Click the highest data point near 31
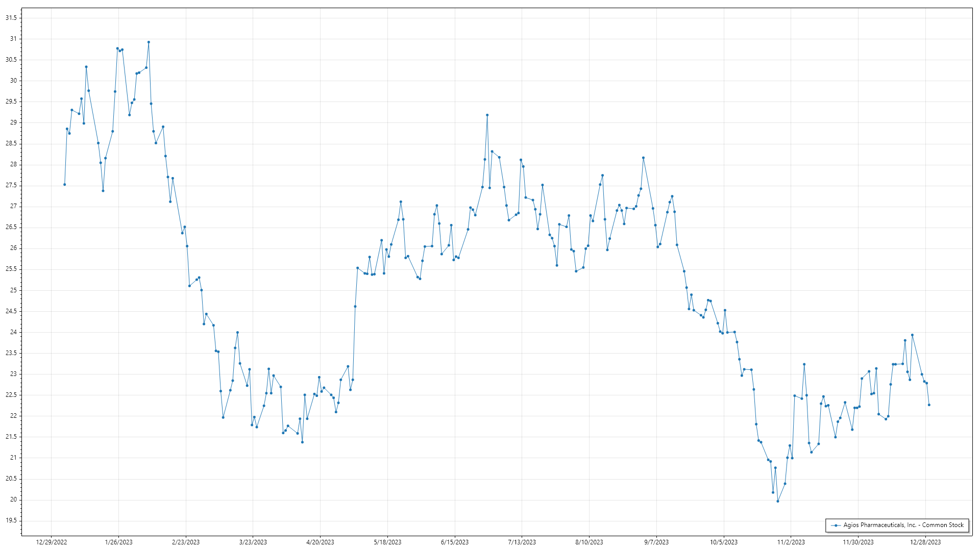Image resolution: width=980 pixels, height=551 pixels. (x=149, y=42)
